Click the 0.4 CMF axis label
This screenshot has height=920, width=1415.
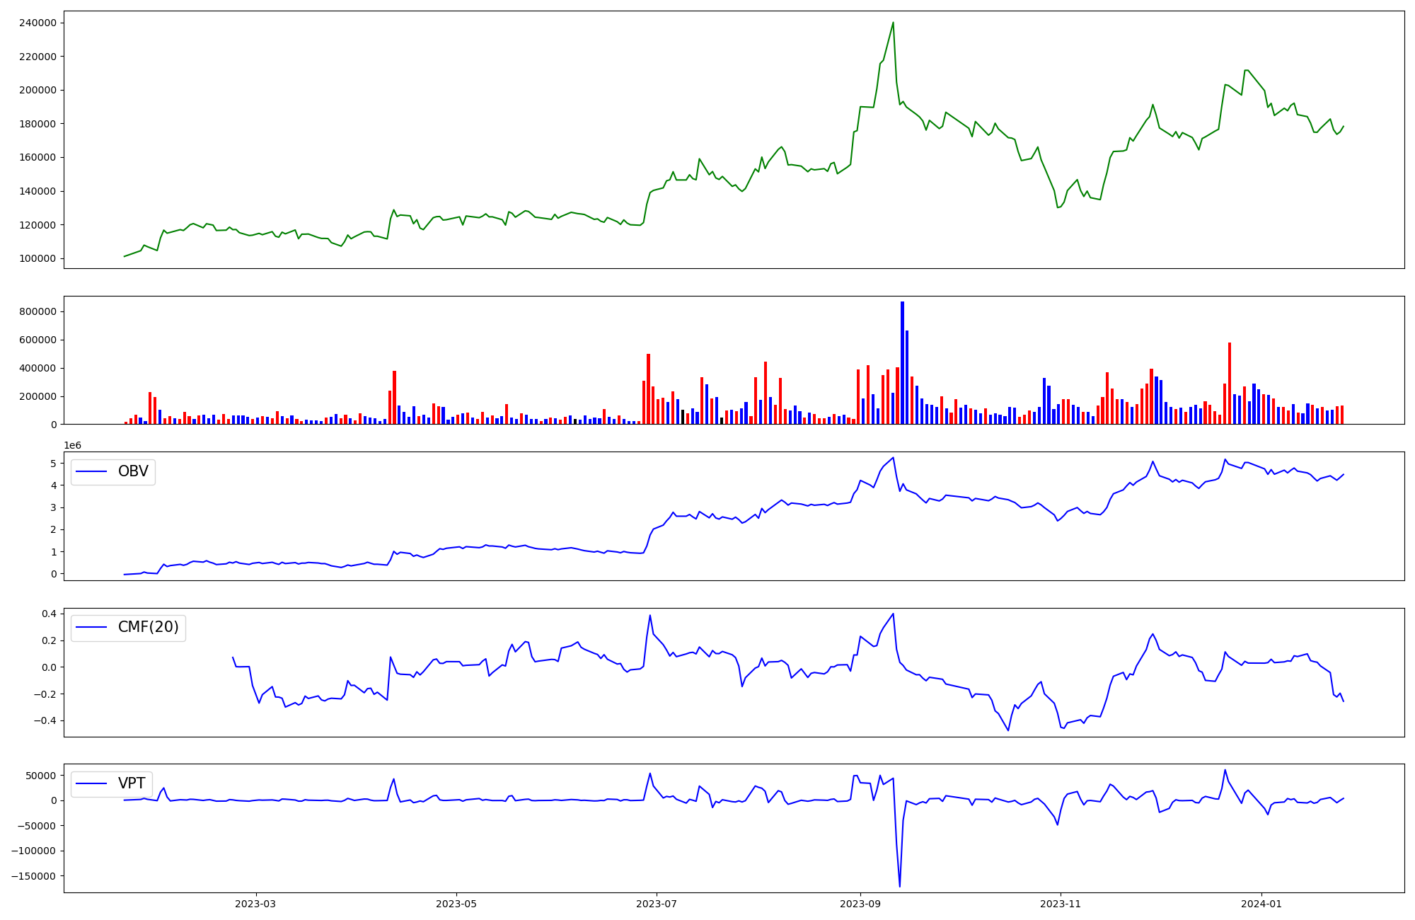pyautogui.click(x=49, y=614)
